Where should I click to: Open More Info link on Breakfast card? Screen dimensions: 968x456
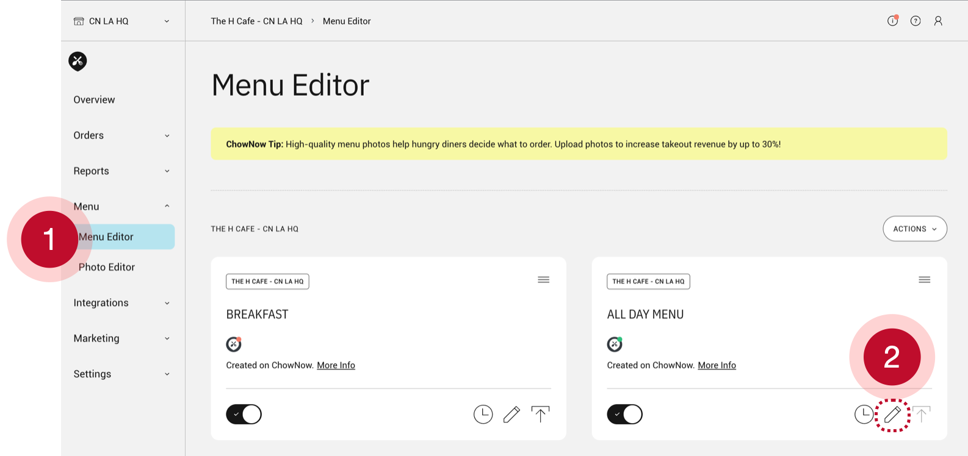336,365
